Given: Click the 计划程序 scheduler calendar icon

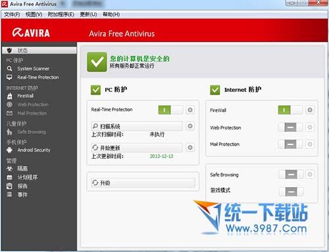Looking at the screenshot, I should (9, 177).
